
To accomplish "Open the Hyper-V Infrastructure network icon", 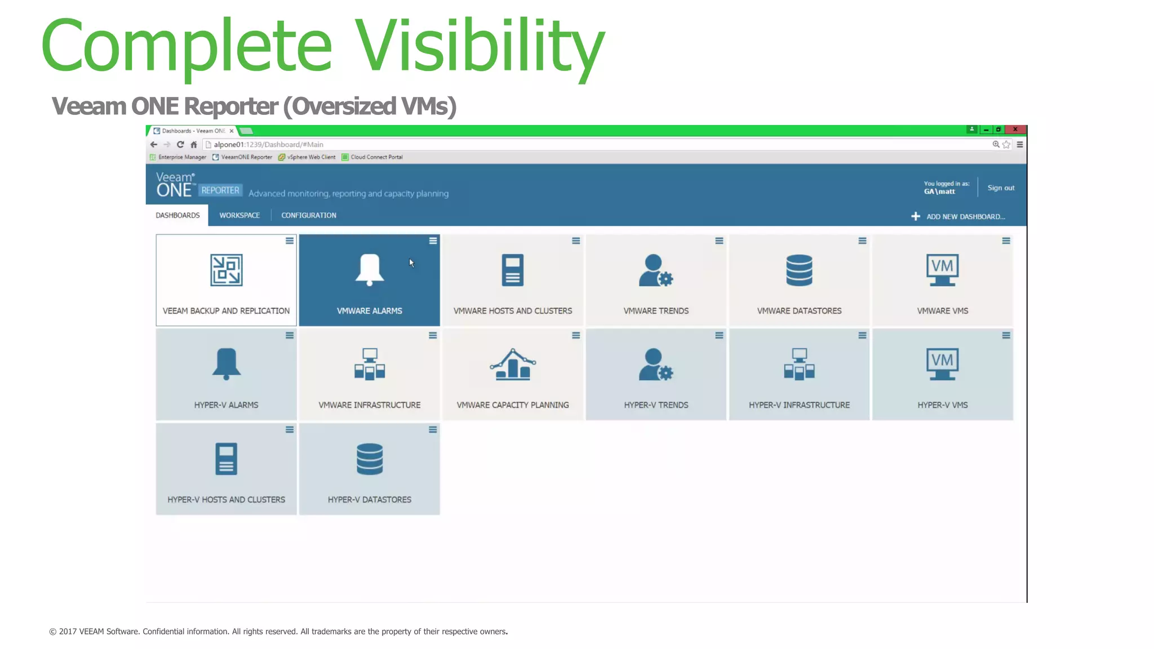I will pyautogui.click(x=799, y=364).
